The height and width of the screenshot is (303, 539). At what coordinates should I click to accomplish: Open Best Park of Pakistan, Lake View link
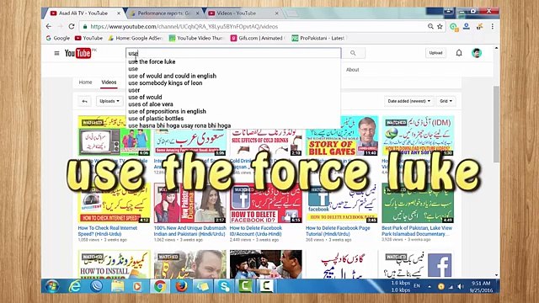[417, 231]
